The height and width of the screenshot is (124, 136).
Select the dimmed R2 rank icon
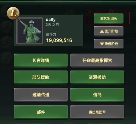[x=6, y=42]
